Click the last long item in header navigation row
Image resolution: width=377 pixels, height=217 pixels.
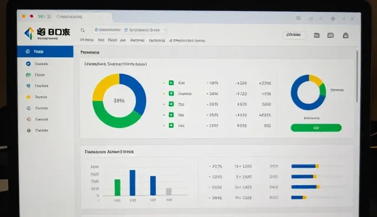pos(187,41)
